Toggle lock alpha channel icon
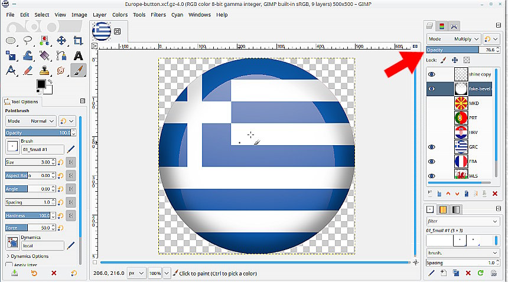Screen dimensions: 508x282 (x=467, y=60)
